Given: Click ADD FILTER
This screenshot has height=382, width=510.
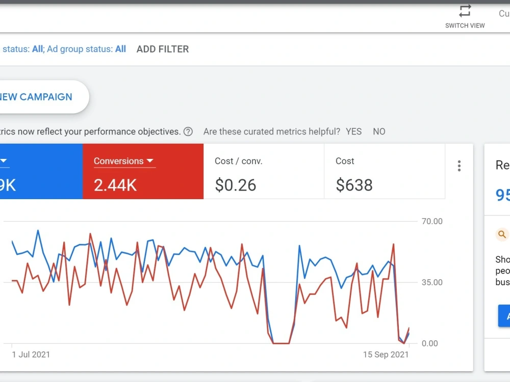Looking at the screenshot, I should pyautogui.click(x=163, y=49).
